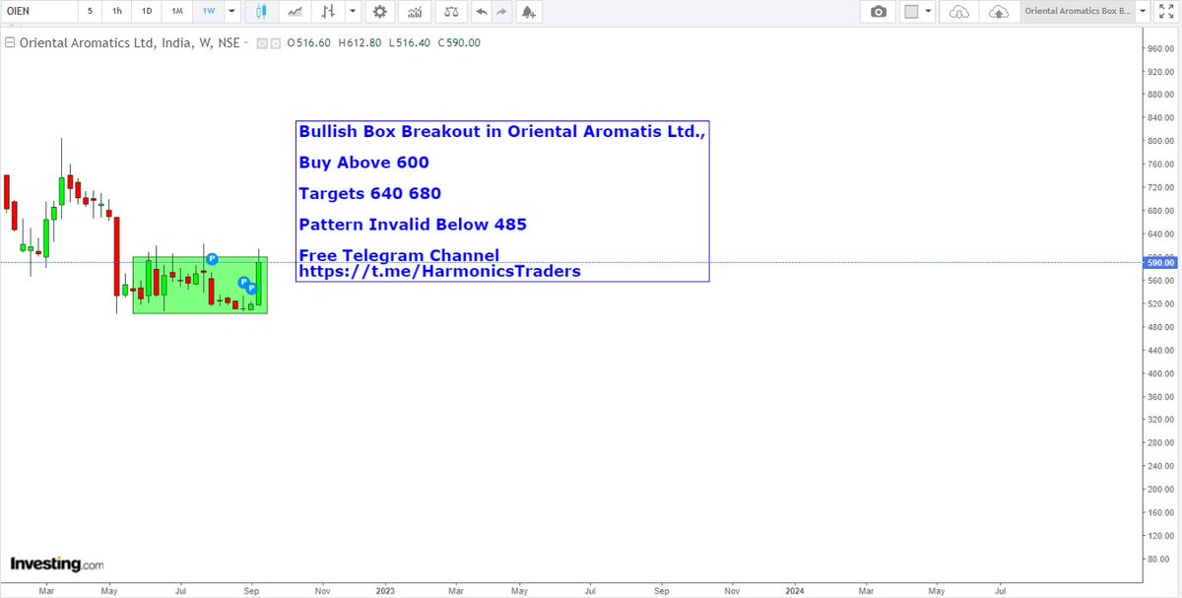Switch to the 1D timeframe

(146, 11)
